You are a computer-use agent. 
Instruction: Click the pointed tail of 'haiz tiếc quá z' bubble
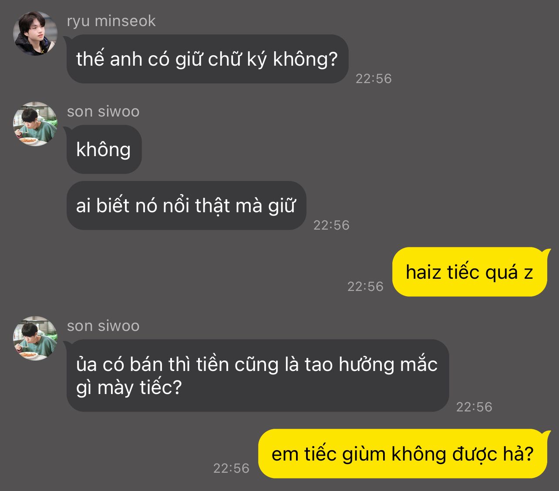point(547,252)
